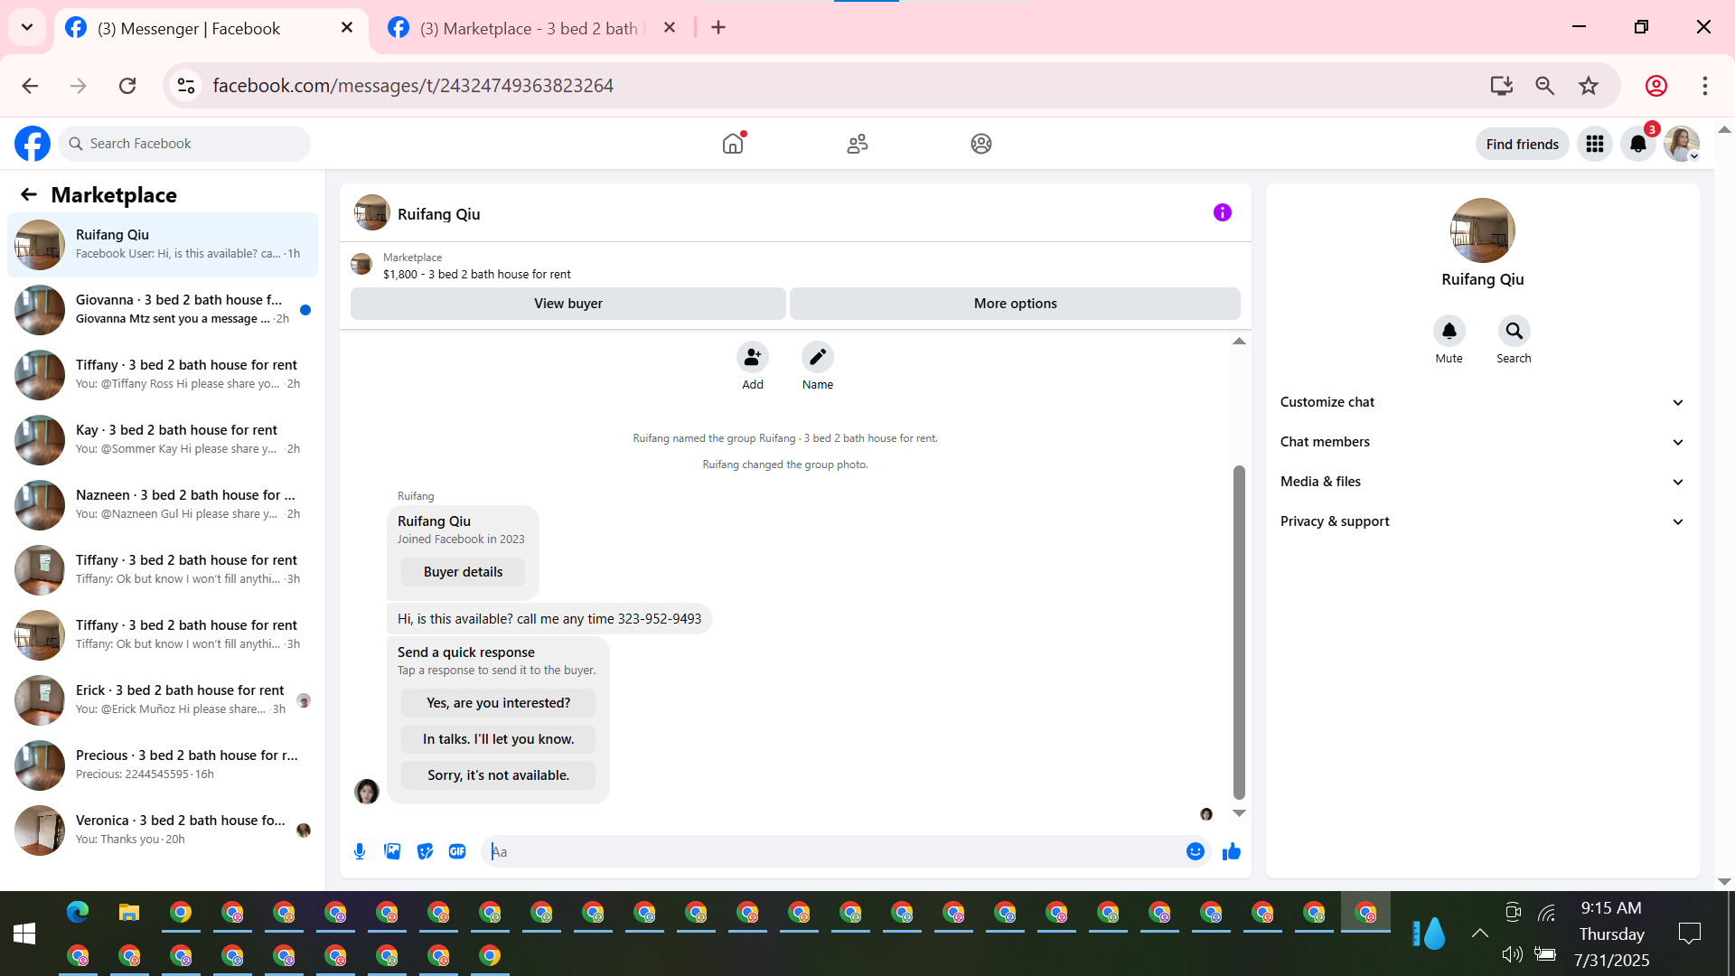The image size is (1735, 976).
Task: Click the View buyer button
Action: (567, 304)
